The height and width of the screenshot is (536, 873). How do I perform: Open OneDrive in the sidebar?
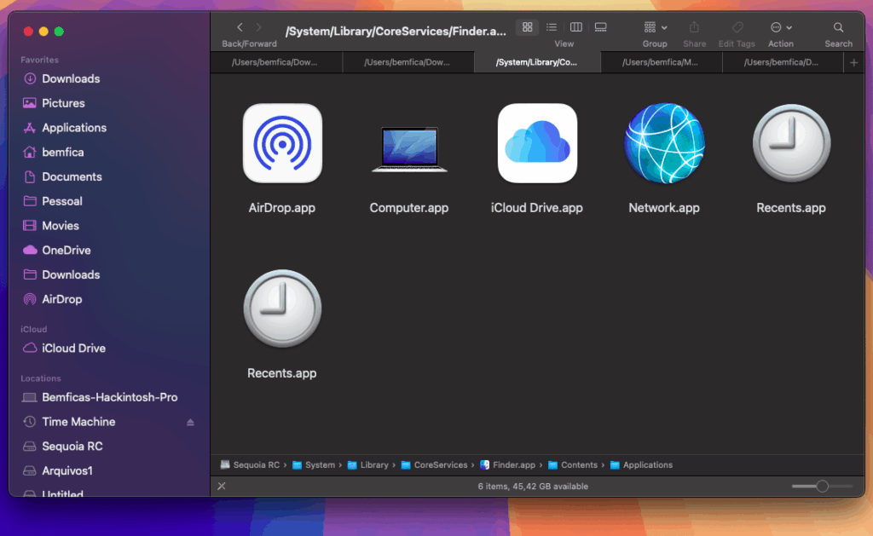click(66, 251)
